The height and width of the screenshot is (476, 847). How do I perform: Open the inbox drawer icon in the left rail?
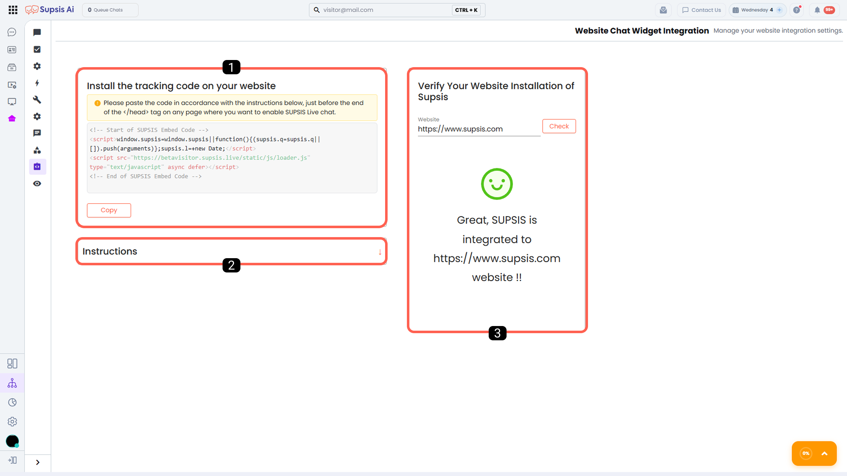12,67
